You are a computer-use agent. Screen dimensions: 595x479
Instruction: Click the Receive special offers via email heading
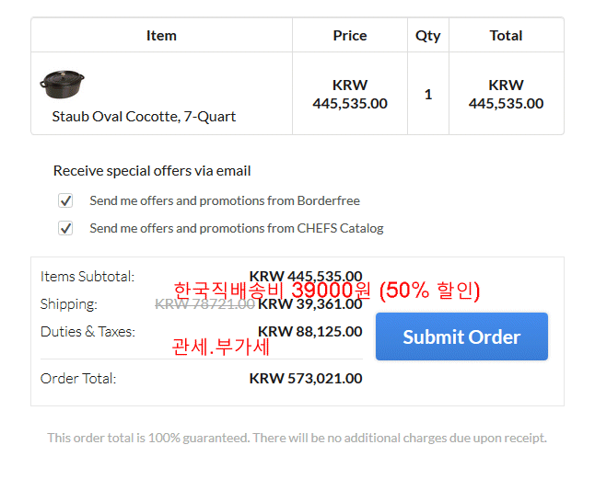(152, 170)
